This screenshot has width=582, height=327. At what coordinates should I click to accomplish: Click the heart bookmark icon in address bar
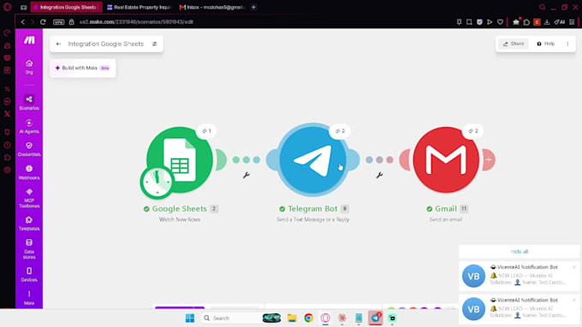coord(500,22)
